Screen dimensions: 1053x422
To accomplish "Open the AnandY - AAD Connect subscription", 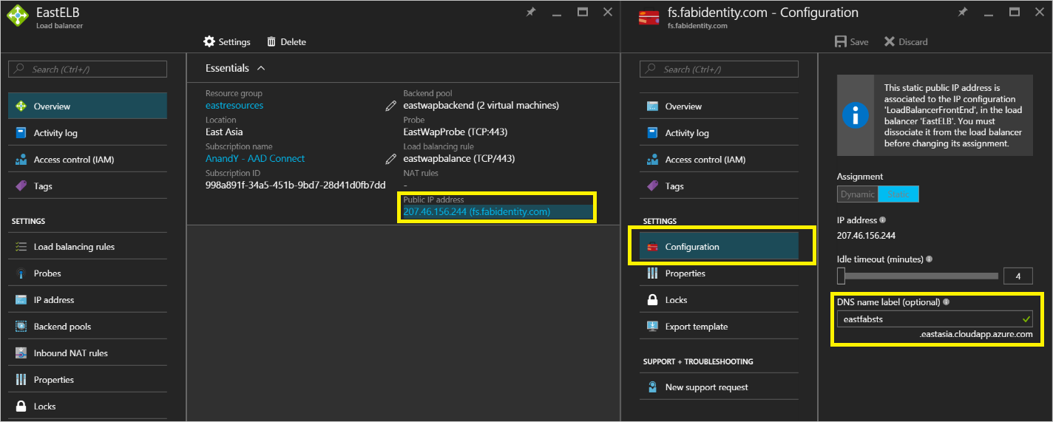I will click(x=254, y=159).
